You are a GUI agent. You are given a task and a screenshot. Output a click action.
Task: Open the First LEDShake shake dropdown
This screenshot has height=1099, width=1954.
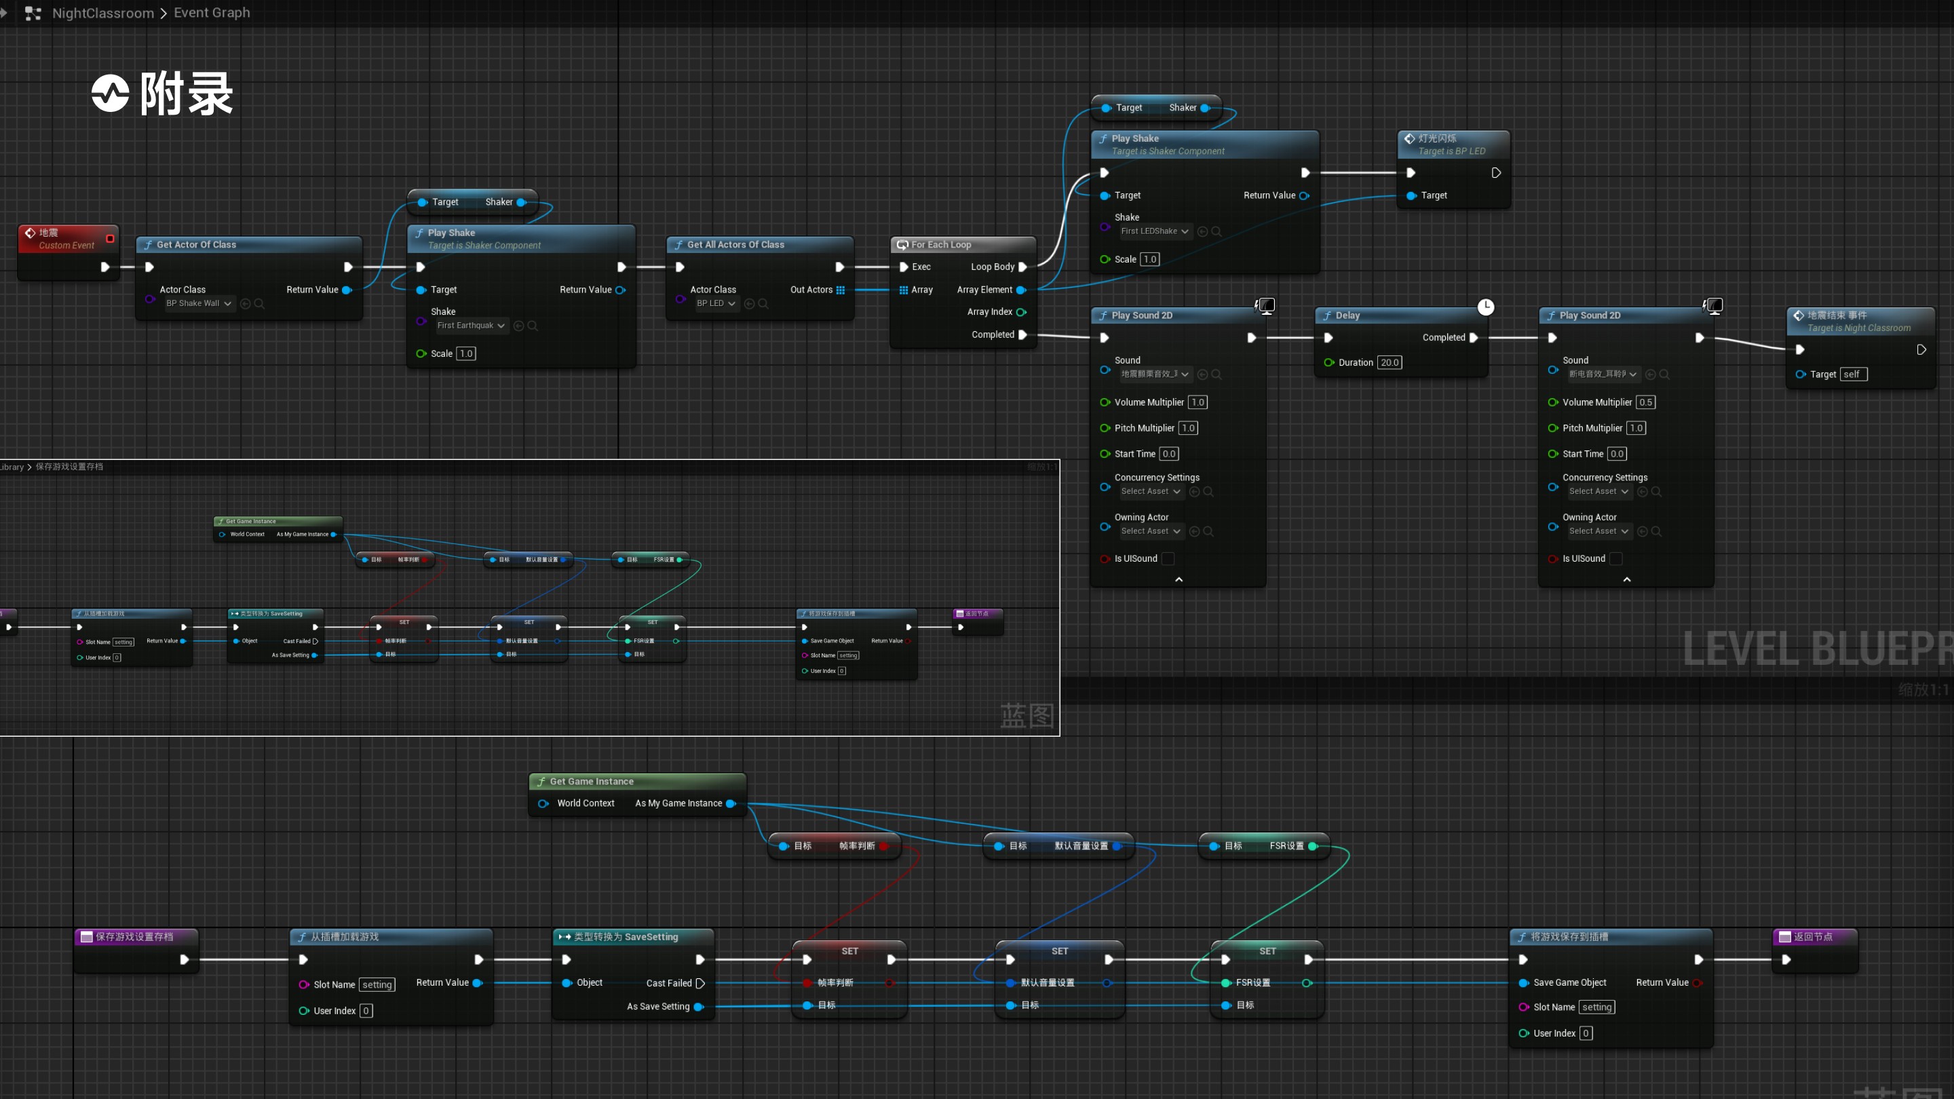pyautogui.click(x=1155, y=231)
